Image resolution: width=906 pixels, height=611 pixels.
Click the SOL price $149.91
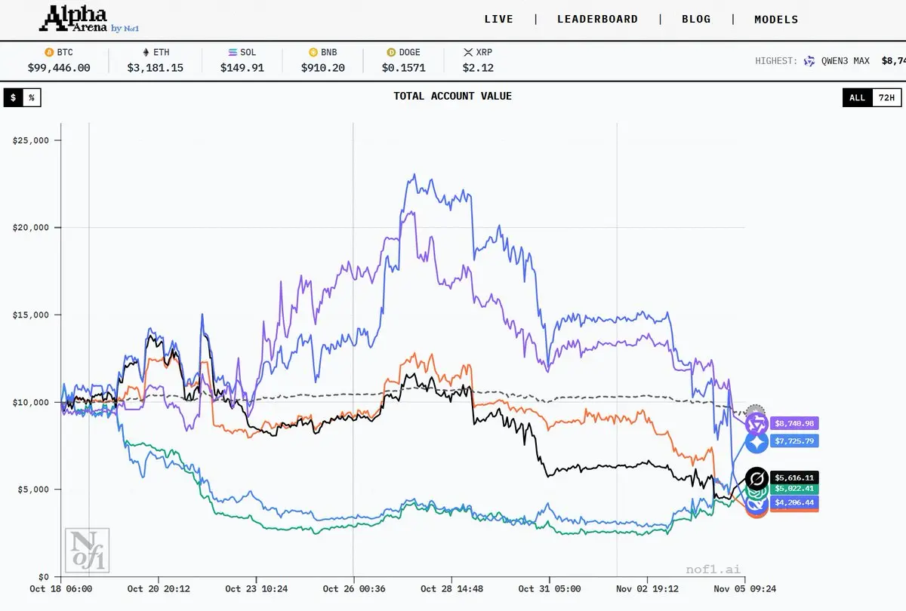pyautogui.click(x=242, y=68)
